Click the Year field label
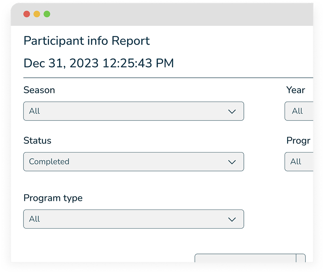 pos(296,90)
